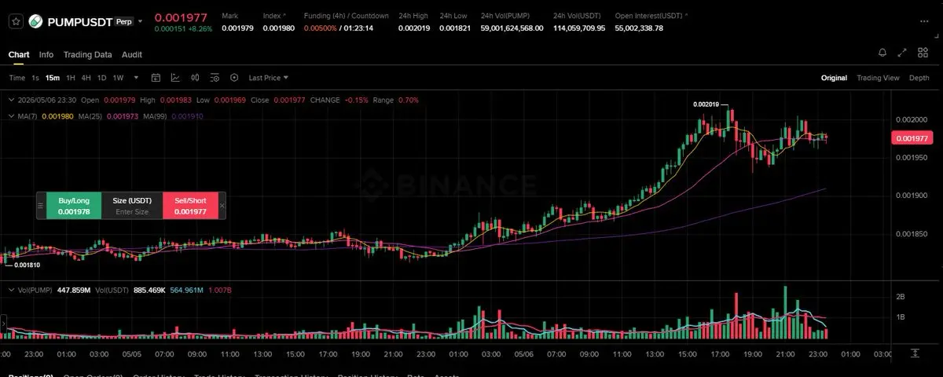Image resolution: width=943 pixels, height=377 pixels.
Task: Click the current price tag 0.001977 on axis
Action: pyautogui.click(x=912, y=138)
